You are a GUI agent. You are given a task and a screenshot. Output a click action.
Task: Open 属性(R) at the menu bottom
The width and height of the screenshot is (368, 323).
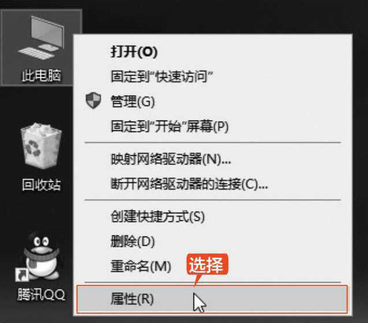point(212,299)
